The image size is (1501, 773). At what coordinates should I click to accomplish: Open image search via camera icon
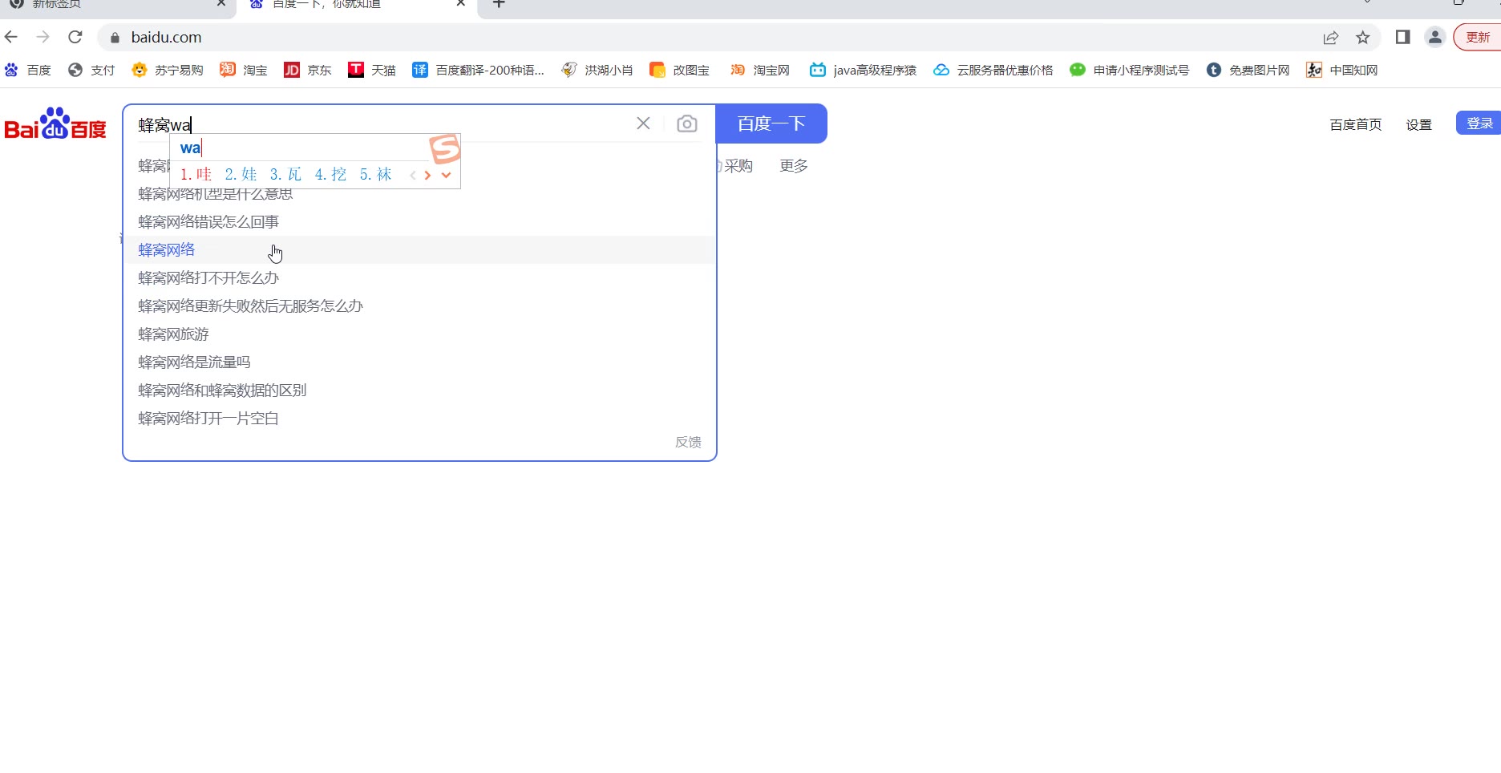coord(687,123)
